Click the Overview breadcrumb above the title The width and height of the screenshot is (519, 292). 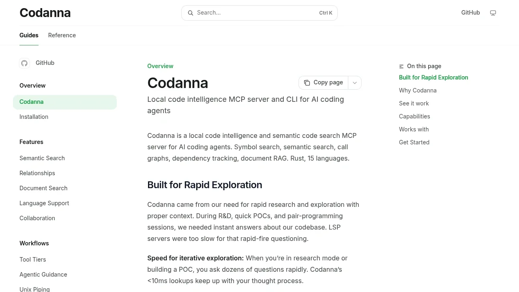click(x=160, y=66)
